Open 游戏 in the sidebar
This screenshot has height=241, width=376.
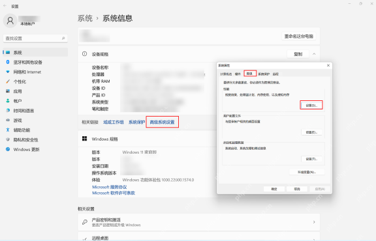(35, 120)
